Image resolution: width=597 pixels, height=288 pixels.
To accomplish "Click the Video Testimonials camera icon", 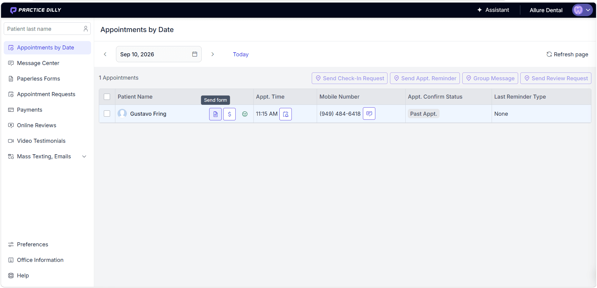I will click(x=11, y=141).
